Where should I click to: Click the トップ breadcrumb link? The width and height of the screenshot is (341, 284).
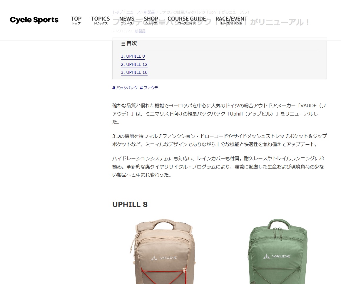pyautogui.click(x=117, y=12)
